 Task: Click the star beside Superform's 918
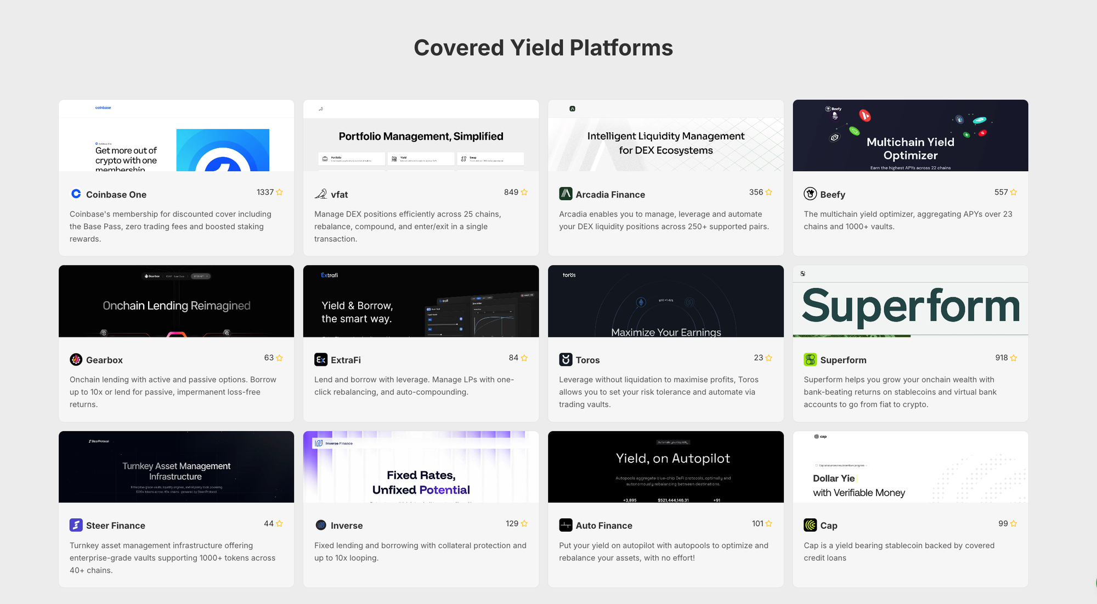1013,358
